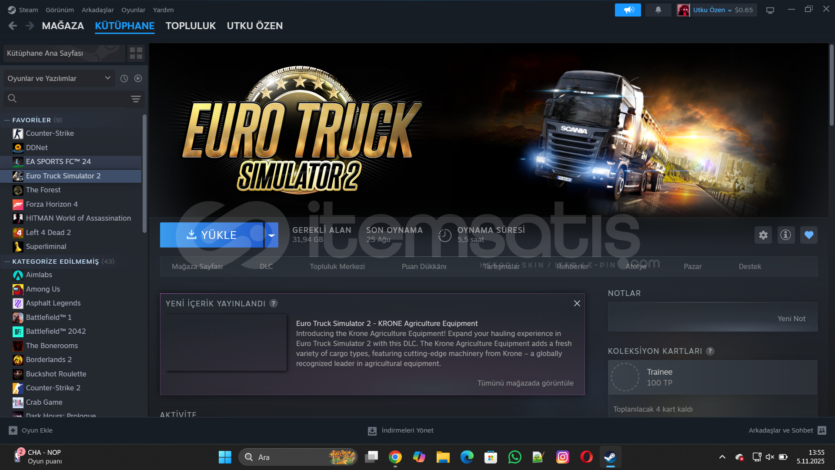835x470 pixels.
Task: Open the install options dropdown arrow
Action: pyautogui.click(x=271, y=235)
